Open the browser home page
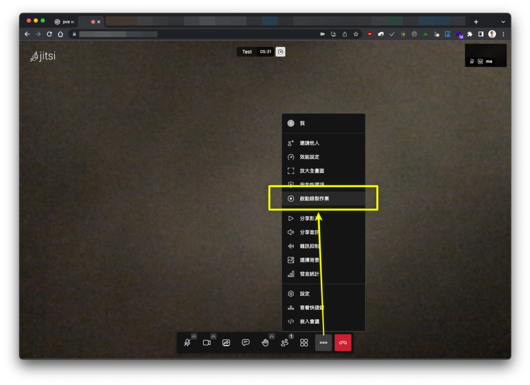530x385 pixels. 61,34
